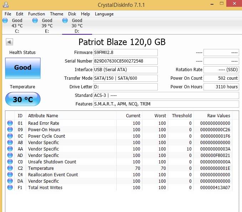Click the Power On Hours field 3110 hours
Viewport: 242px width, 212px height.
click(x=221, y=87)
